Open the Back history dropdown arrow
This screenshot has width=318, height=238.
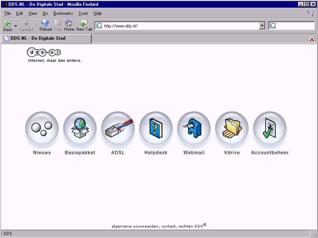pyautogui.click(x=16, y=26)
